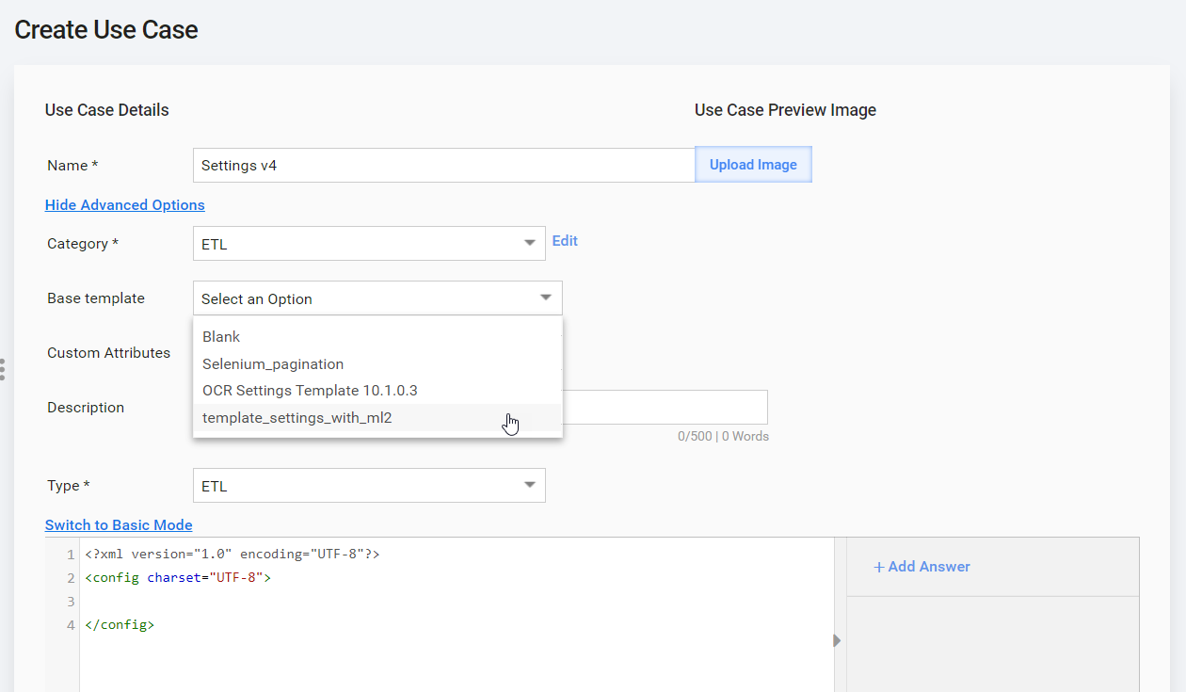Select Selenium_pagination template option
Viewport: 1186px width, 692px height.
point(377,363)
